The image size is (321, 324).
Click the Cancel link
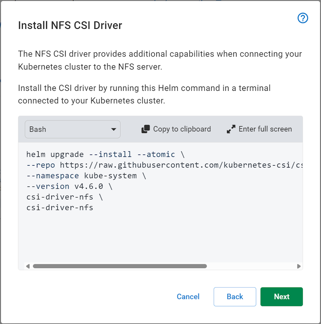188,297
